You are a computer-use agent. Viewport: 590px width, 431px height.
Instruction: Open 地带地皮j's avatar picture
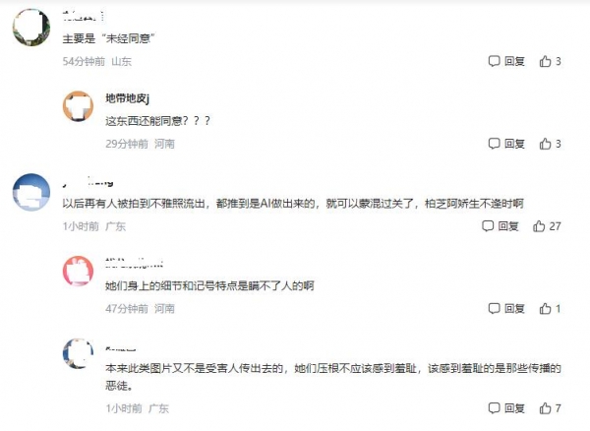point(78,106)
